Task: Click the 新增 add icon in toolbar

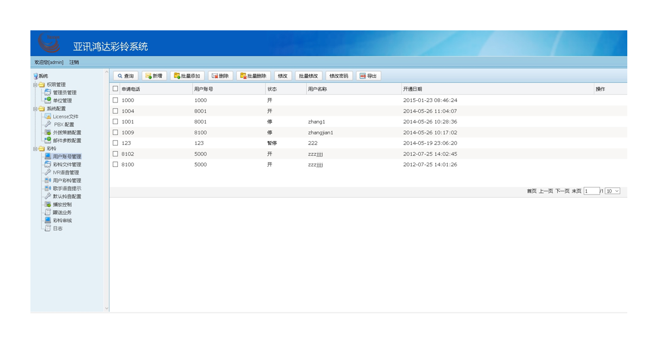Action: pyautogui.click(x=148, y=76)
